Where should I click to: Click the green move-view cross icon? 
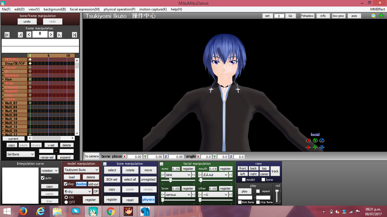tap(381, 16)
